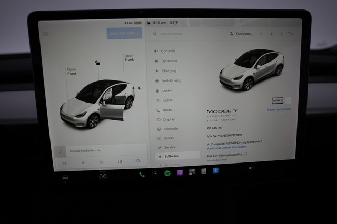Launch the Spotify app
This screenshot has width=337, height=224.
pyautogui.click(x=167, y=173)
